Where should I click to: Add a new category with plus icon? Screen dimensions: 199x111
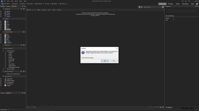(21, 9)
